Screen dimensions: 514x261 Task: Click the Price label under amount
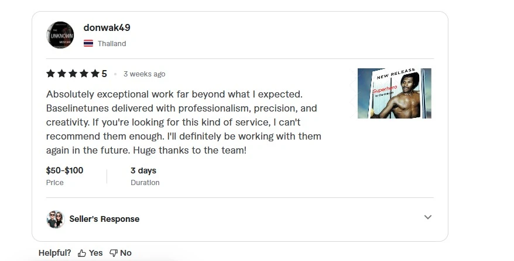[55, 183]
